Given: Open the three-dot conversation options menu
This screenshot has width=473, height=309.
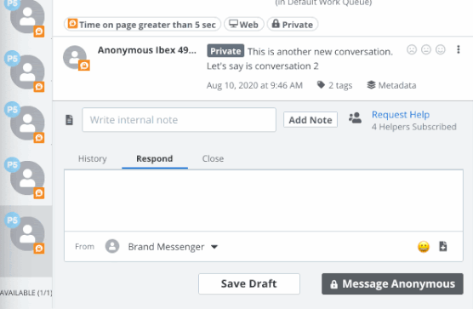Looking at the screenshot, I should (x=459, y=49).
